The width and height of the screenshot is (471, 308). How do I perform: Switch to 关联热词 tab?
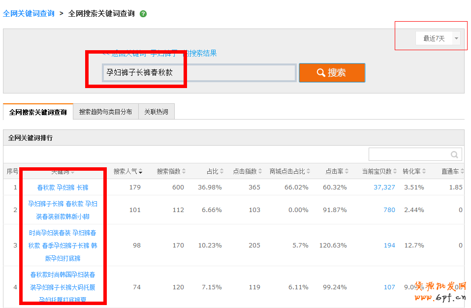[x=156, y=112]
